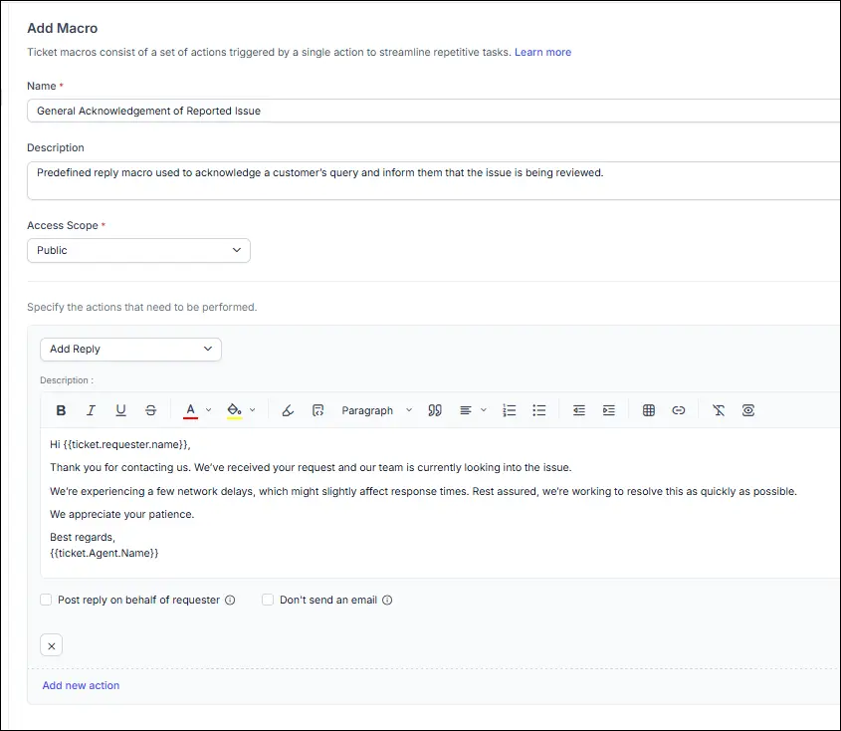Decrease indent of the paragraph
Image resolution: width=841 pixels, height=731 pixels.
pyautogui.click(x=578, y=410)
